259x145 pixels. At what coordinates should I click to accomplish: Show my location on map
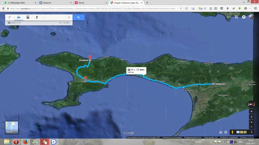click(x=251, y=117)
